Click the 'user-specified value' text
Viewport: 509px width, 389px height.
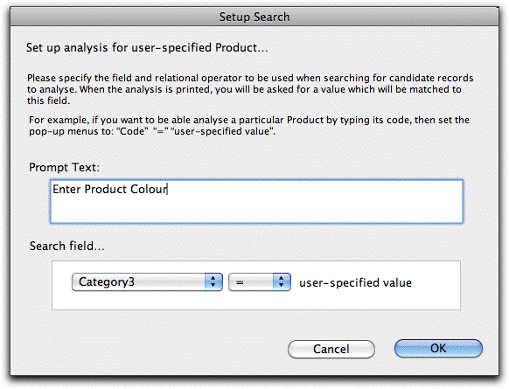(x=355, y=282)
